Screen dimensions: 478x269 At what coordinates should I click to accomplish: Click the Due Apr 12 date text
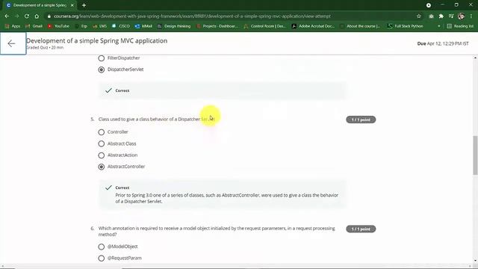tap(443, 43)
